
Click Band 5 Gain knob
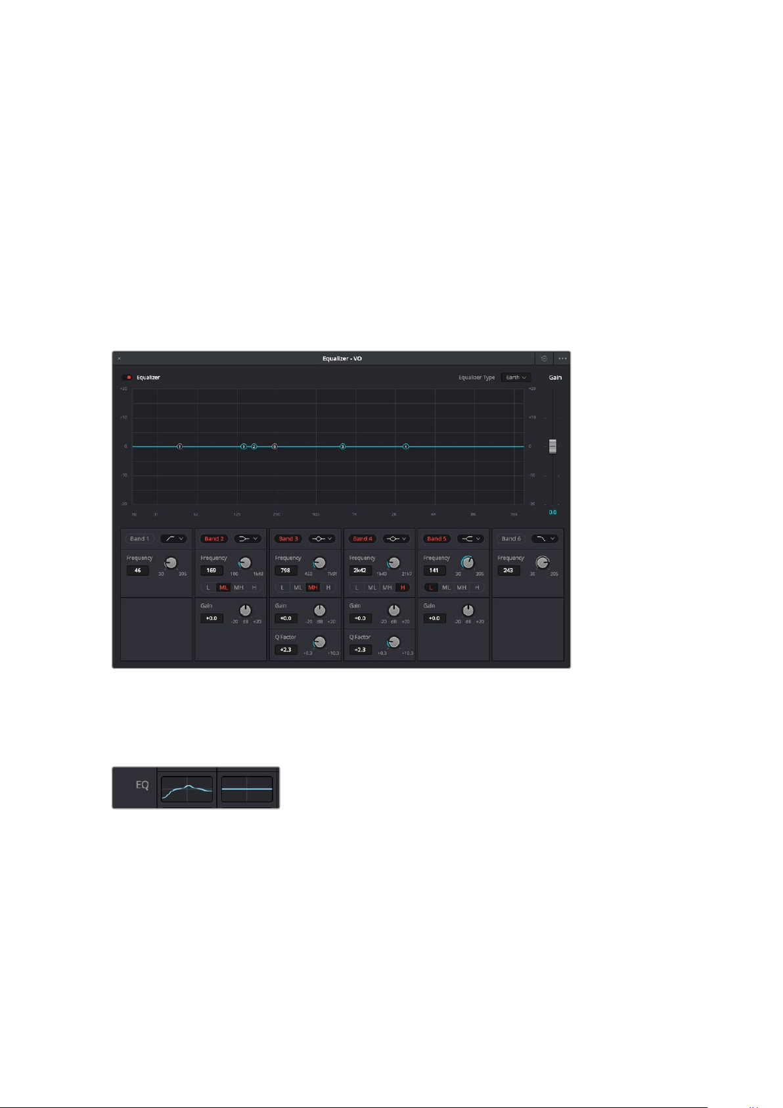pos(468,611)
